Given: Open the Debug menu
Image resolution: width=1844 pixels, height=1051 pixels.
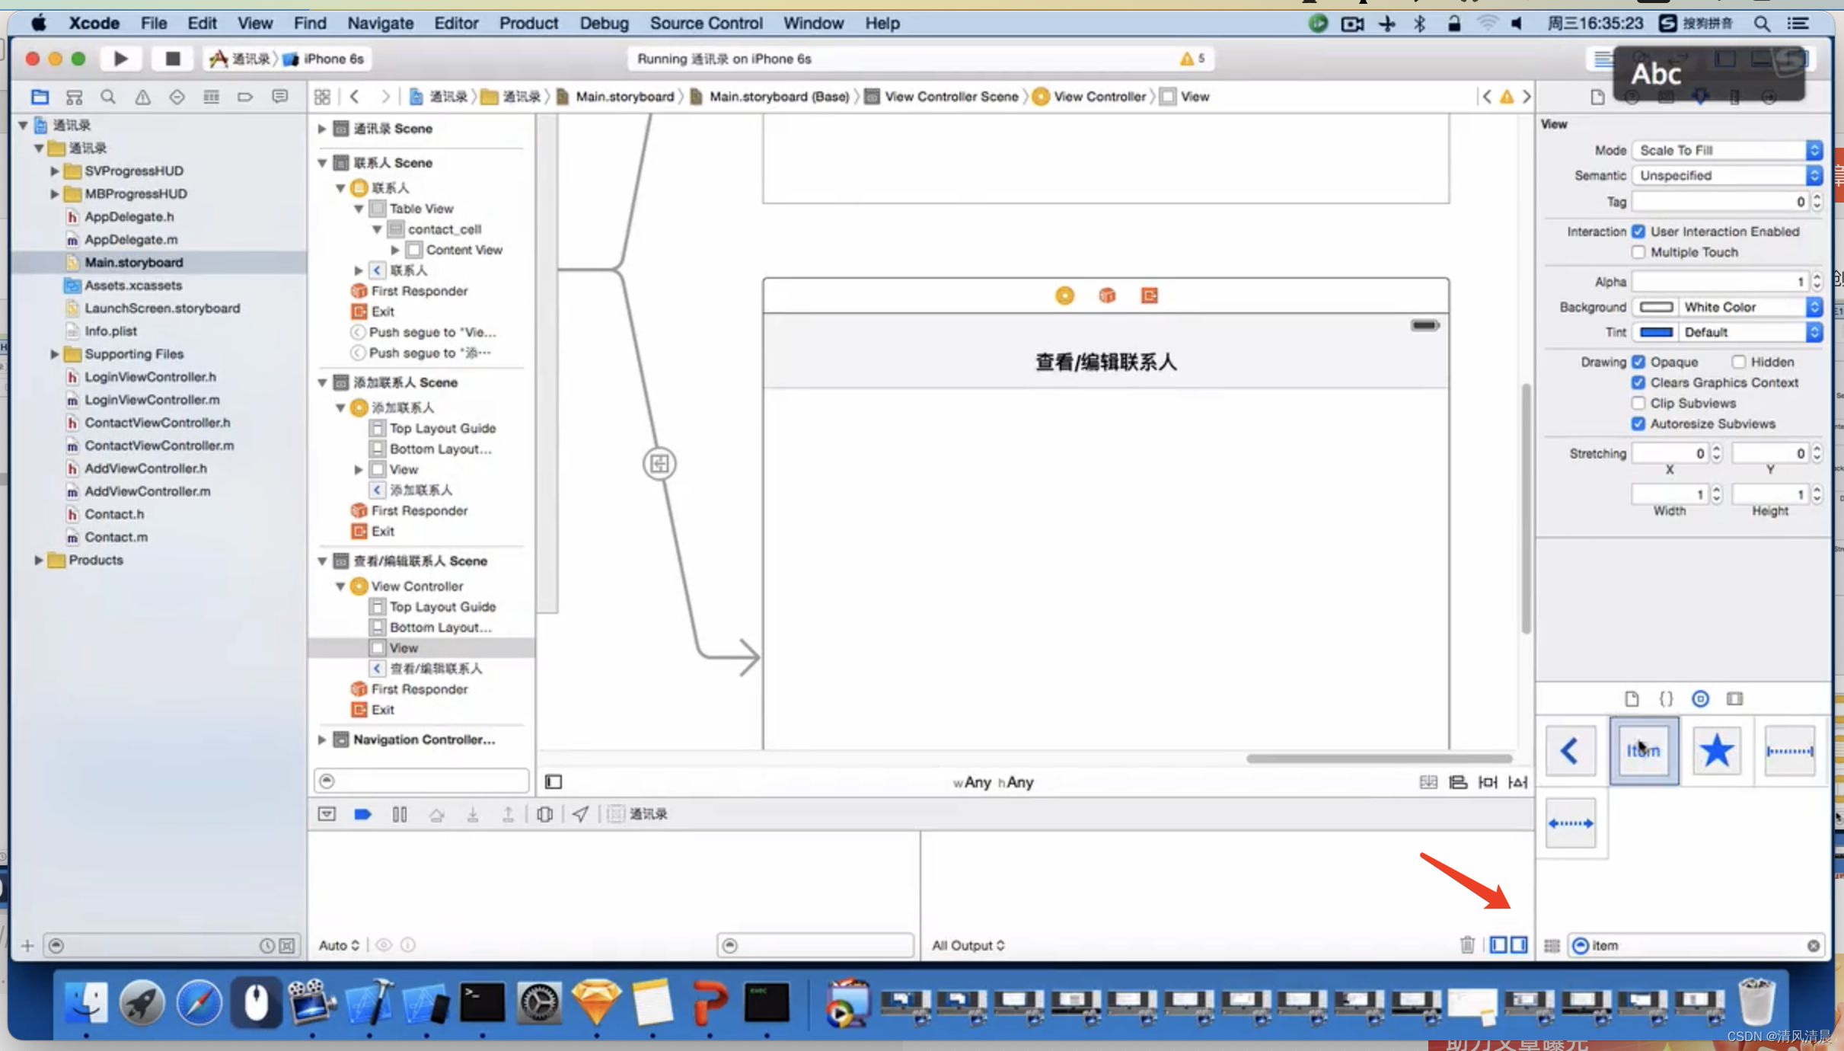Looking at the screenshot, I should (604, 24).
